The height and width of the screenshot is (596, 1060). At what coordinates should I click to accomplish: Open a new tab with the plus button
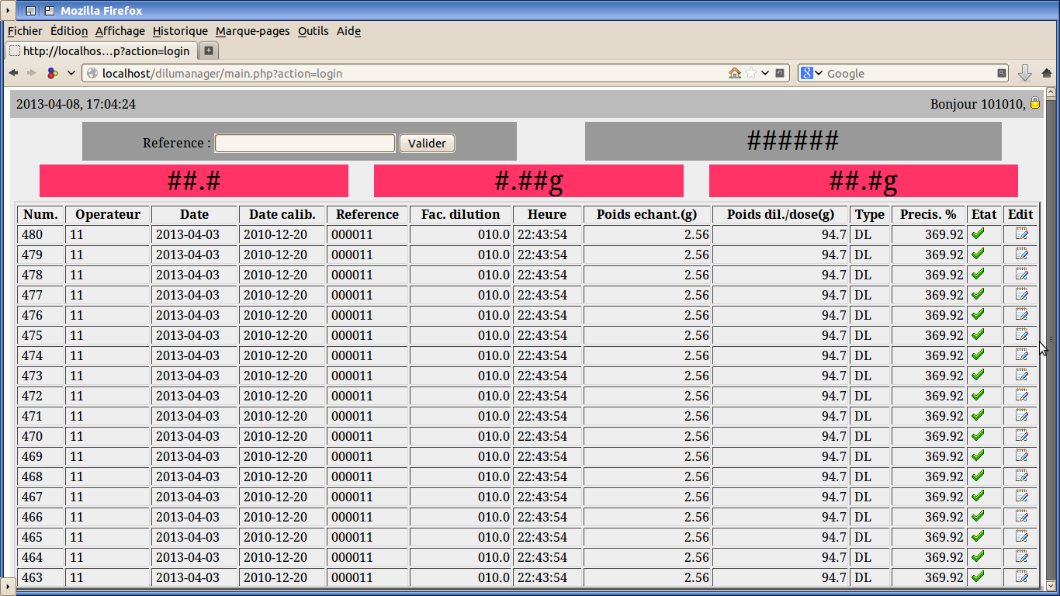209,50
